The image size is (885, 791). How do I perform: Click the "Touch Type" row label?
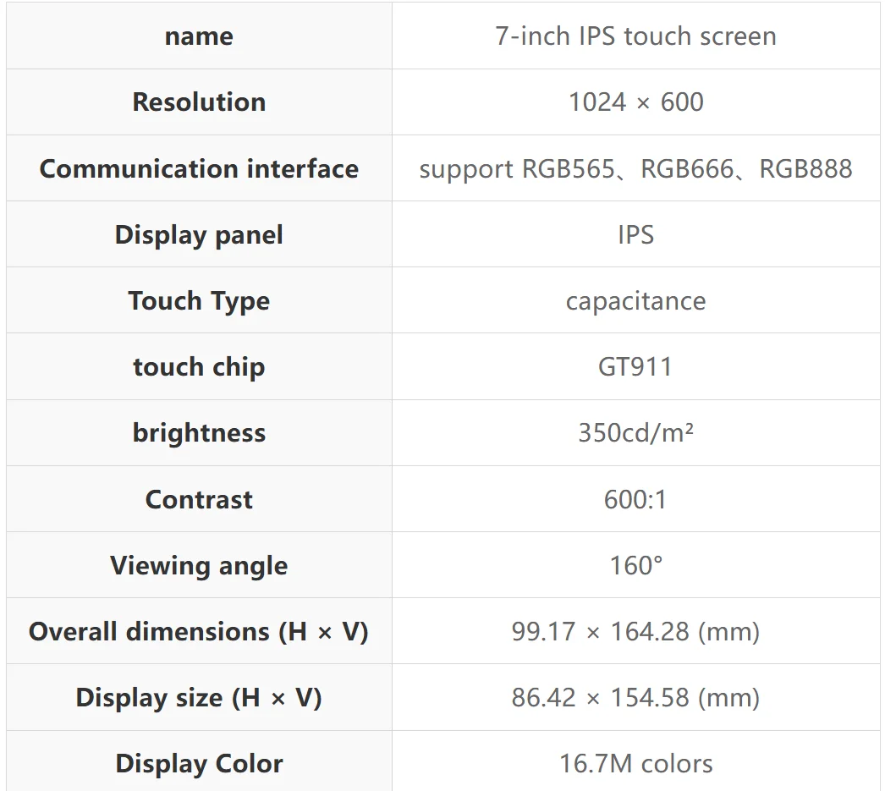click(199, 301)
